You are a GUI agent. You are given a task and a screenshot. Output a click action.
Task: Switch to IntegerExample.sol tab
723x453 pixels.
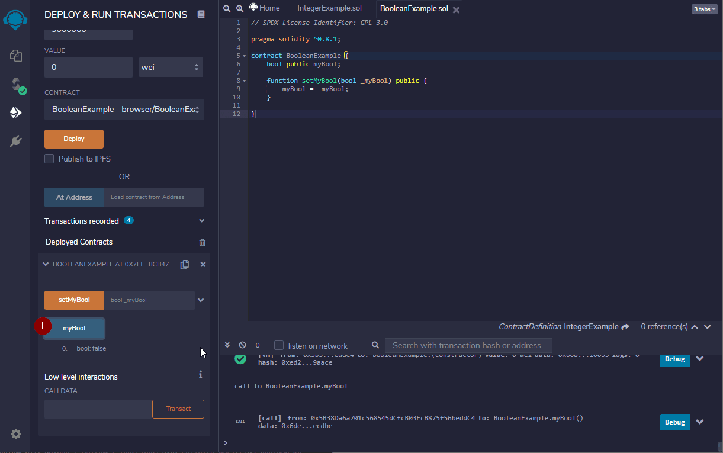329,8
